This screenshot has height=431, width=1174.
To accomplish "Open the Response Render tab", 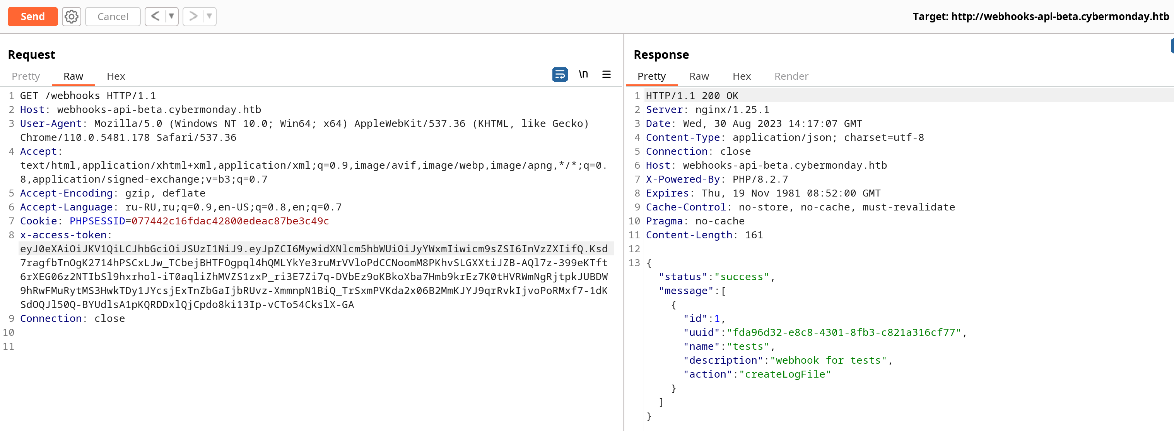I will 791,77.
